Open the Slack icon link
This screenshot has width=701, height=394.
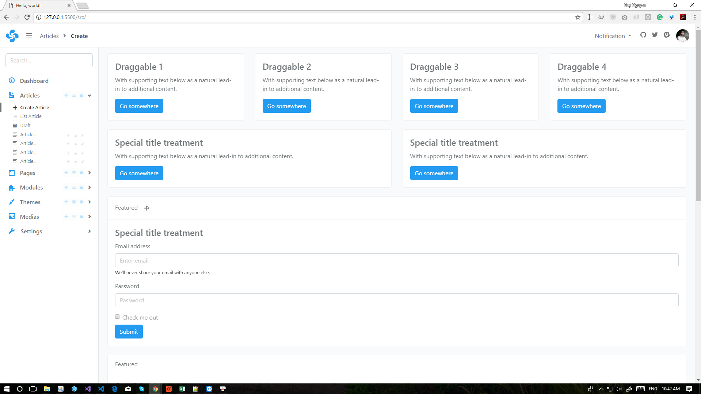point(667,35)
